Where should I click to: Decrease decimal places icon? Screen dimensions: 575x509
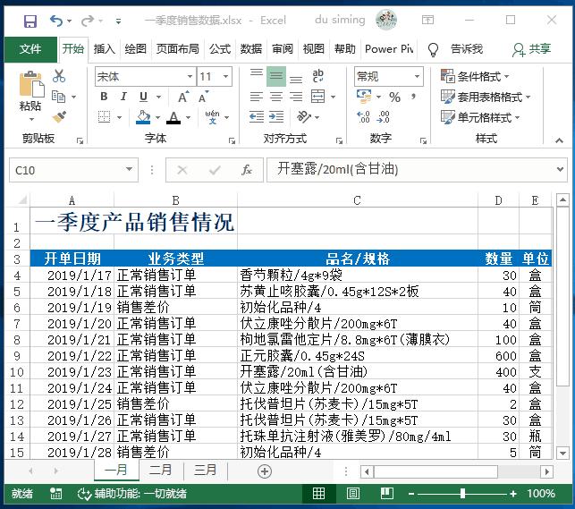(384, 117)
